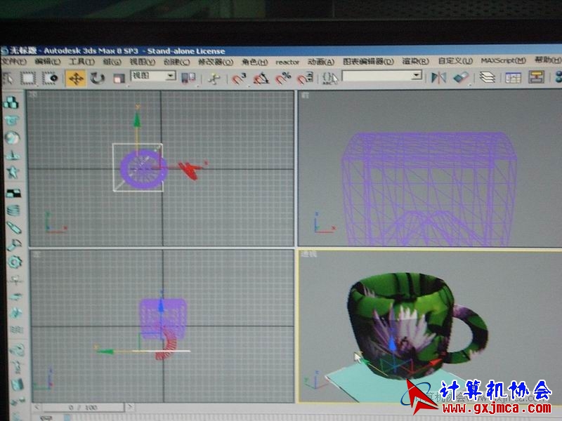The height and width of the screenshot is (421, 562).
Task: Open the reactor menu
Action: coord(287,62)
